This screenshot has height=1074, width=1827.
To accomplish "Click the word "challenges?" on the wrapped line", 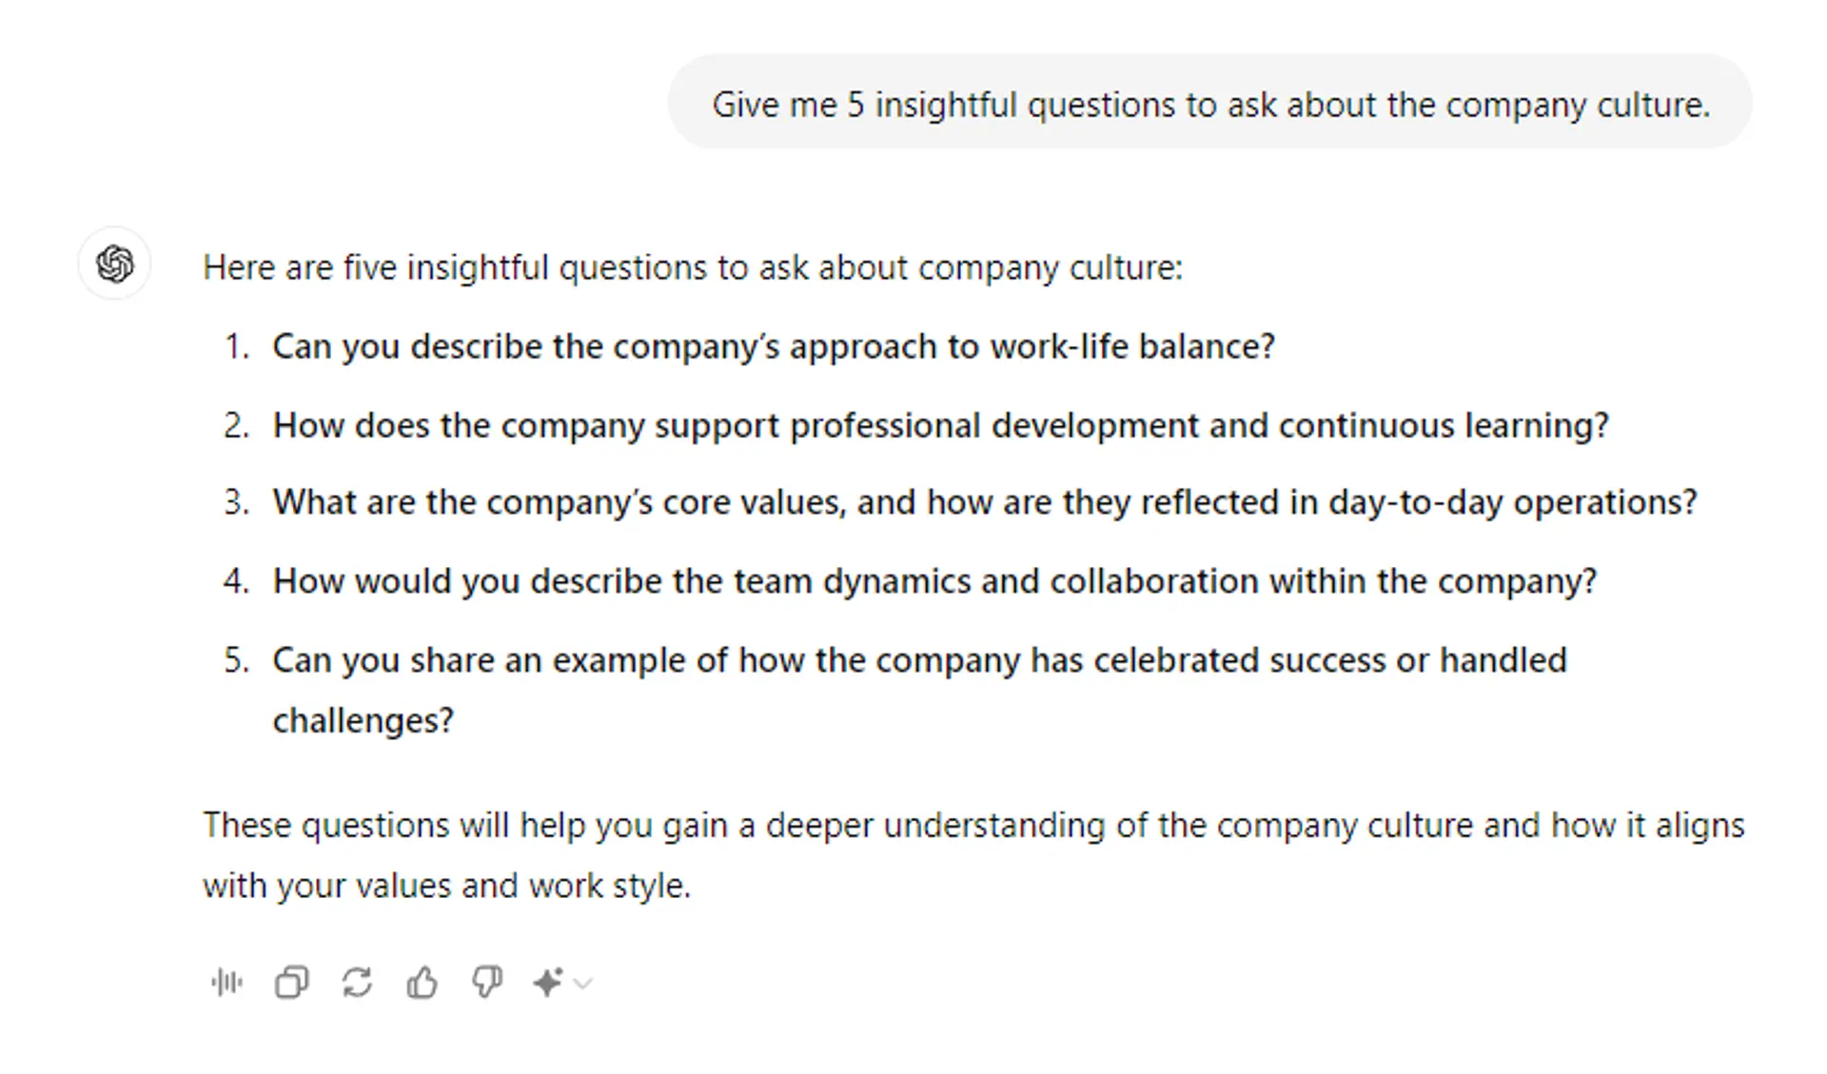I will coord(363,721).
